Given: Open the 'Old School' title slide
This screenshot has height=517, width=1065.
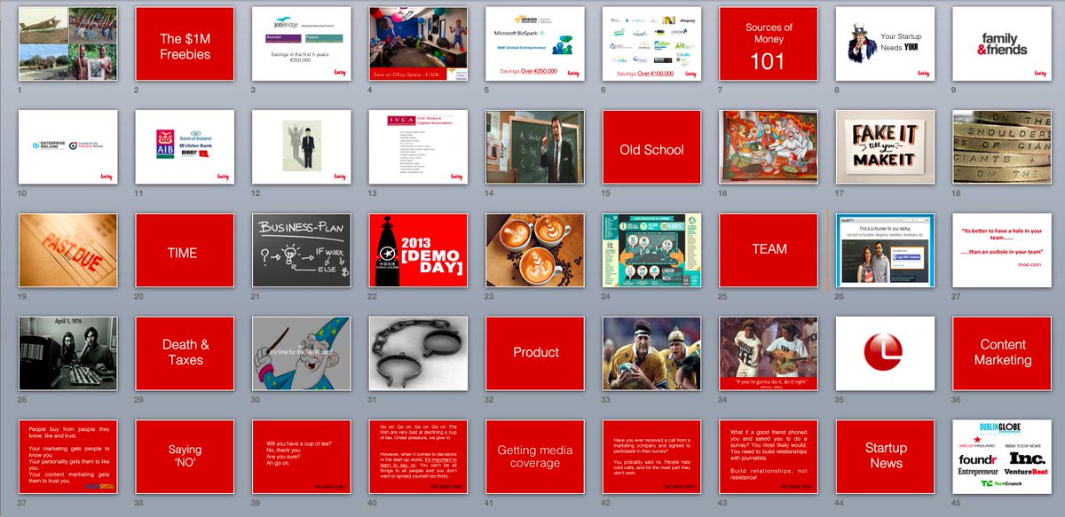Looking at the screenshot, I should [x=651, y=147].
